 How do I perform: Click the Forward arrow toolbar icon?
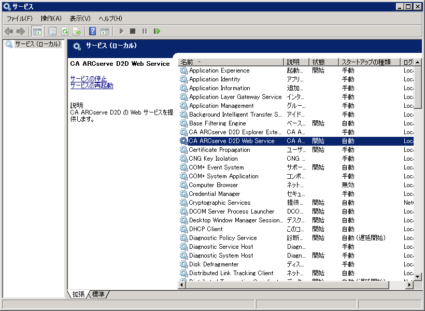(21, 31)
